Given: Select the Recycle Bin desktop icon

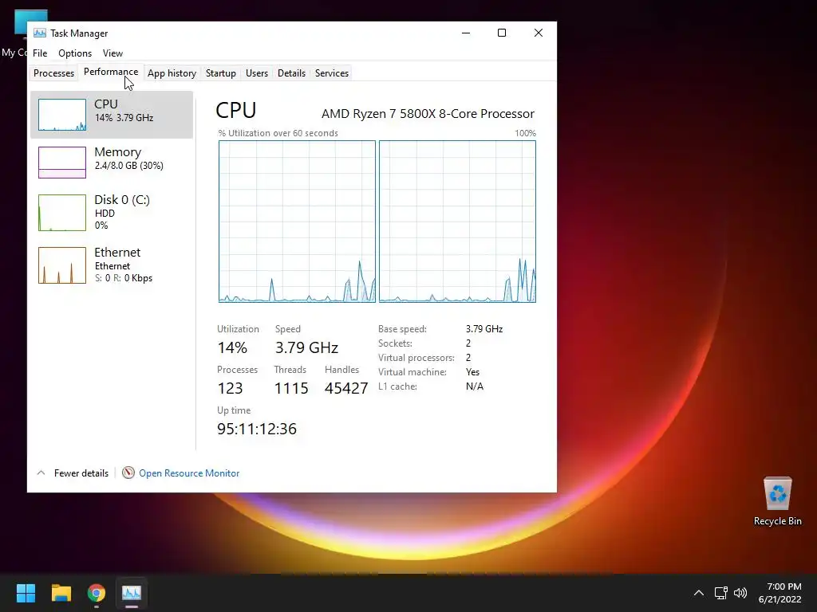Looking at the screenshot, I should click(777, 502).
